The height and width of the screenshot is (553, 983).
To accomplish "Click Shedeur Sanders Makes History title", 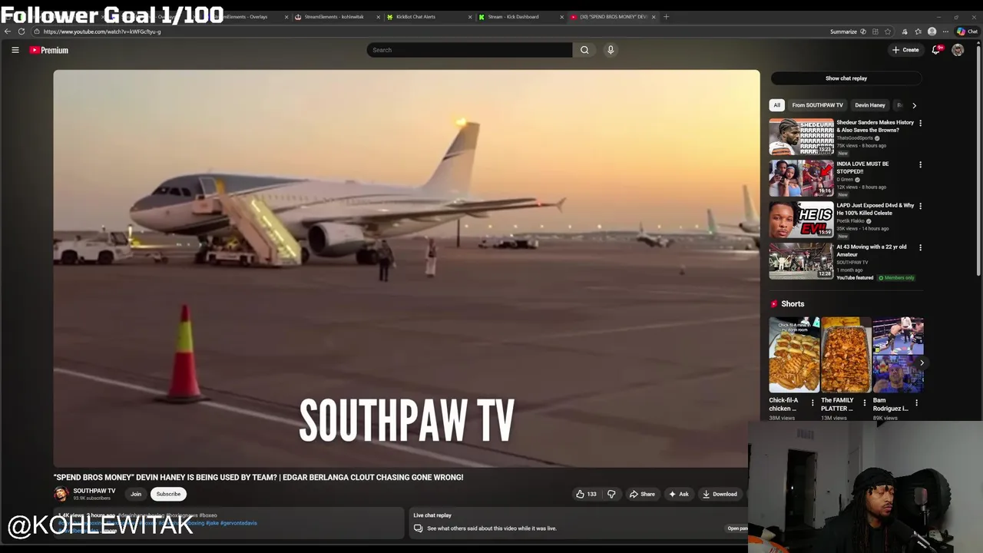I will click(x=875, y=126).
